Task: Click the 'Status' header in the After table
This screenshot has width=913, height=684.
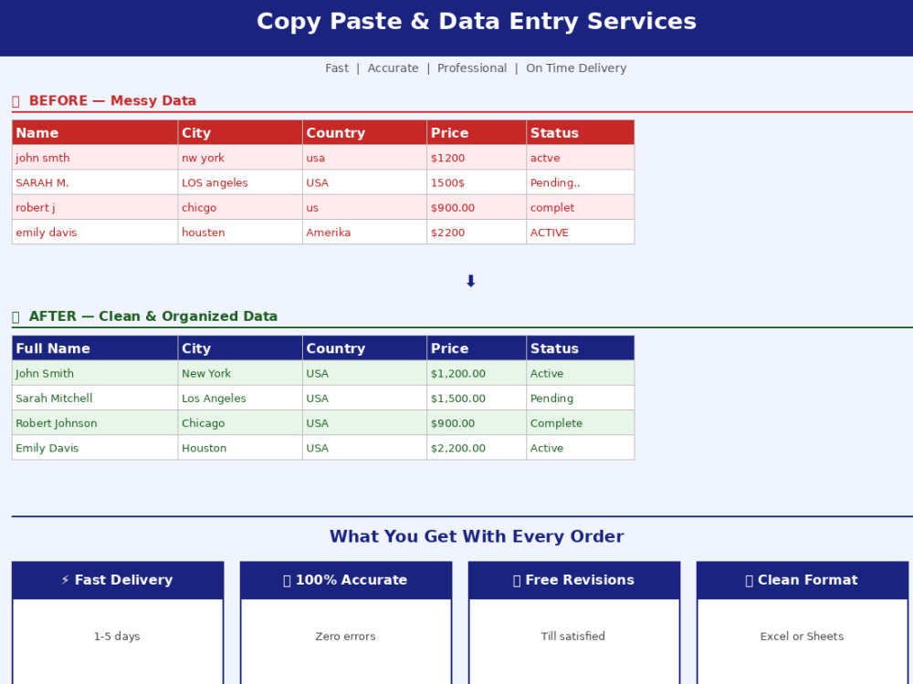Action: tap(581, 348)
